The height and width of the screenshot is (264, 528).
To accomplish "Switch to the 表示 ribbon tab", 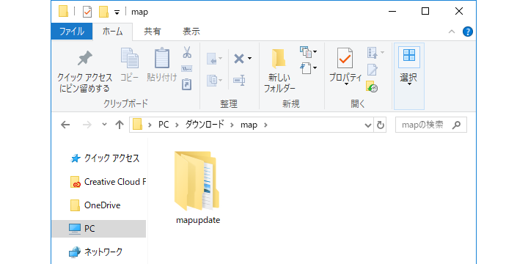I will [191, 32].
